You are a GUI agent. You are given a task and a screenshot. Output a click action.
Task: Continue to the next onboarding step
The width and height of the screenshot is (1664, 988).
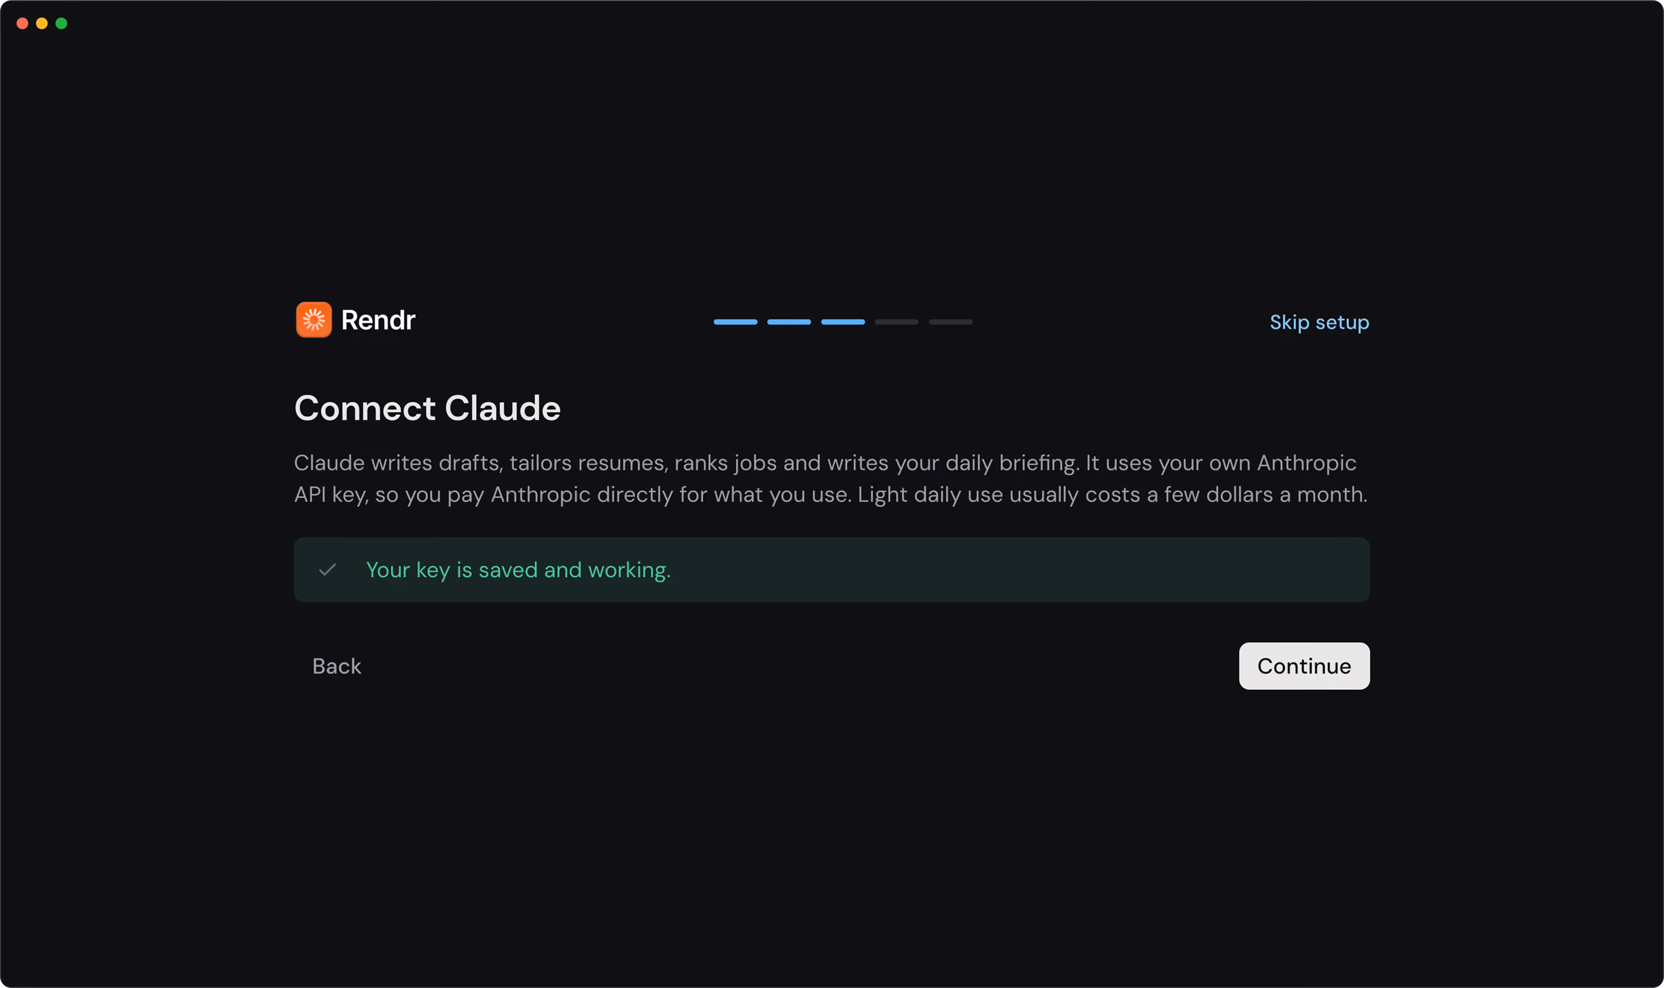pyautogui.click(x=1304, y=666)
